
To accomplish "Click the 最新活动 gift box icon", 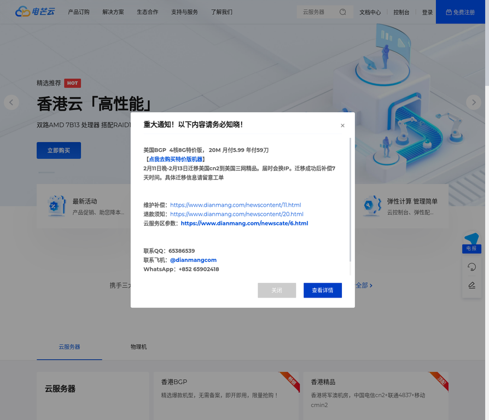I will 57,206.
